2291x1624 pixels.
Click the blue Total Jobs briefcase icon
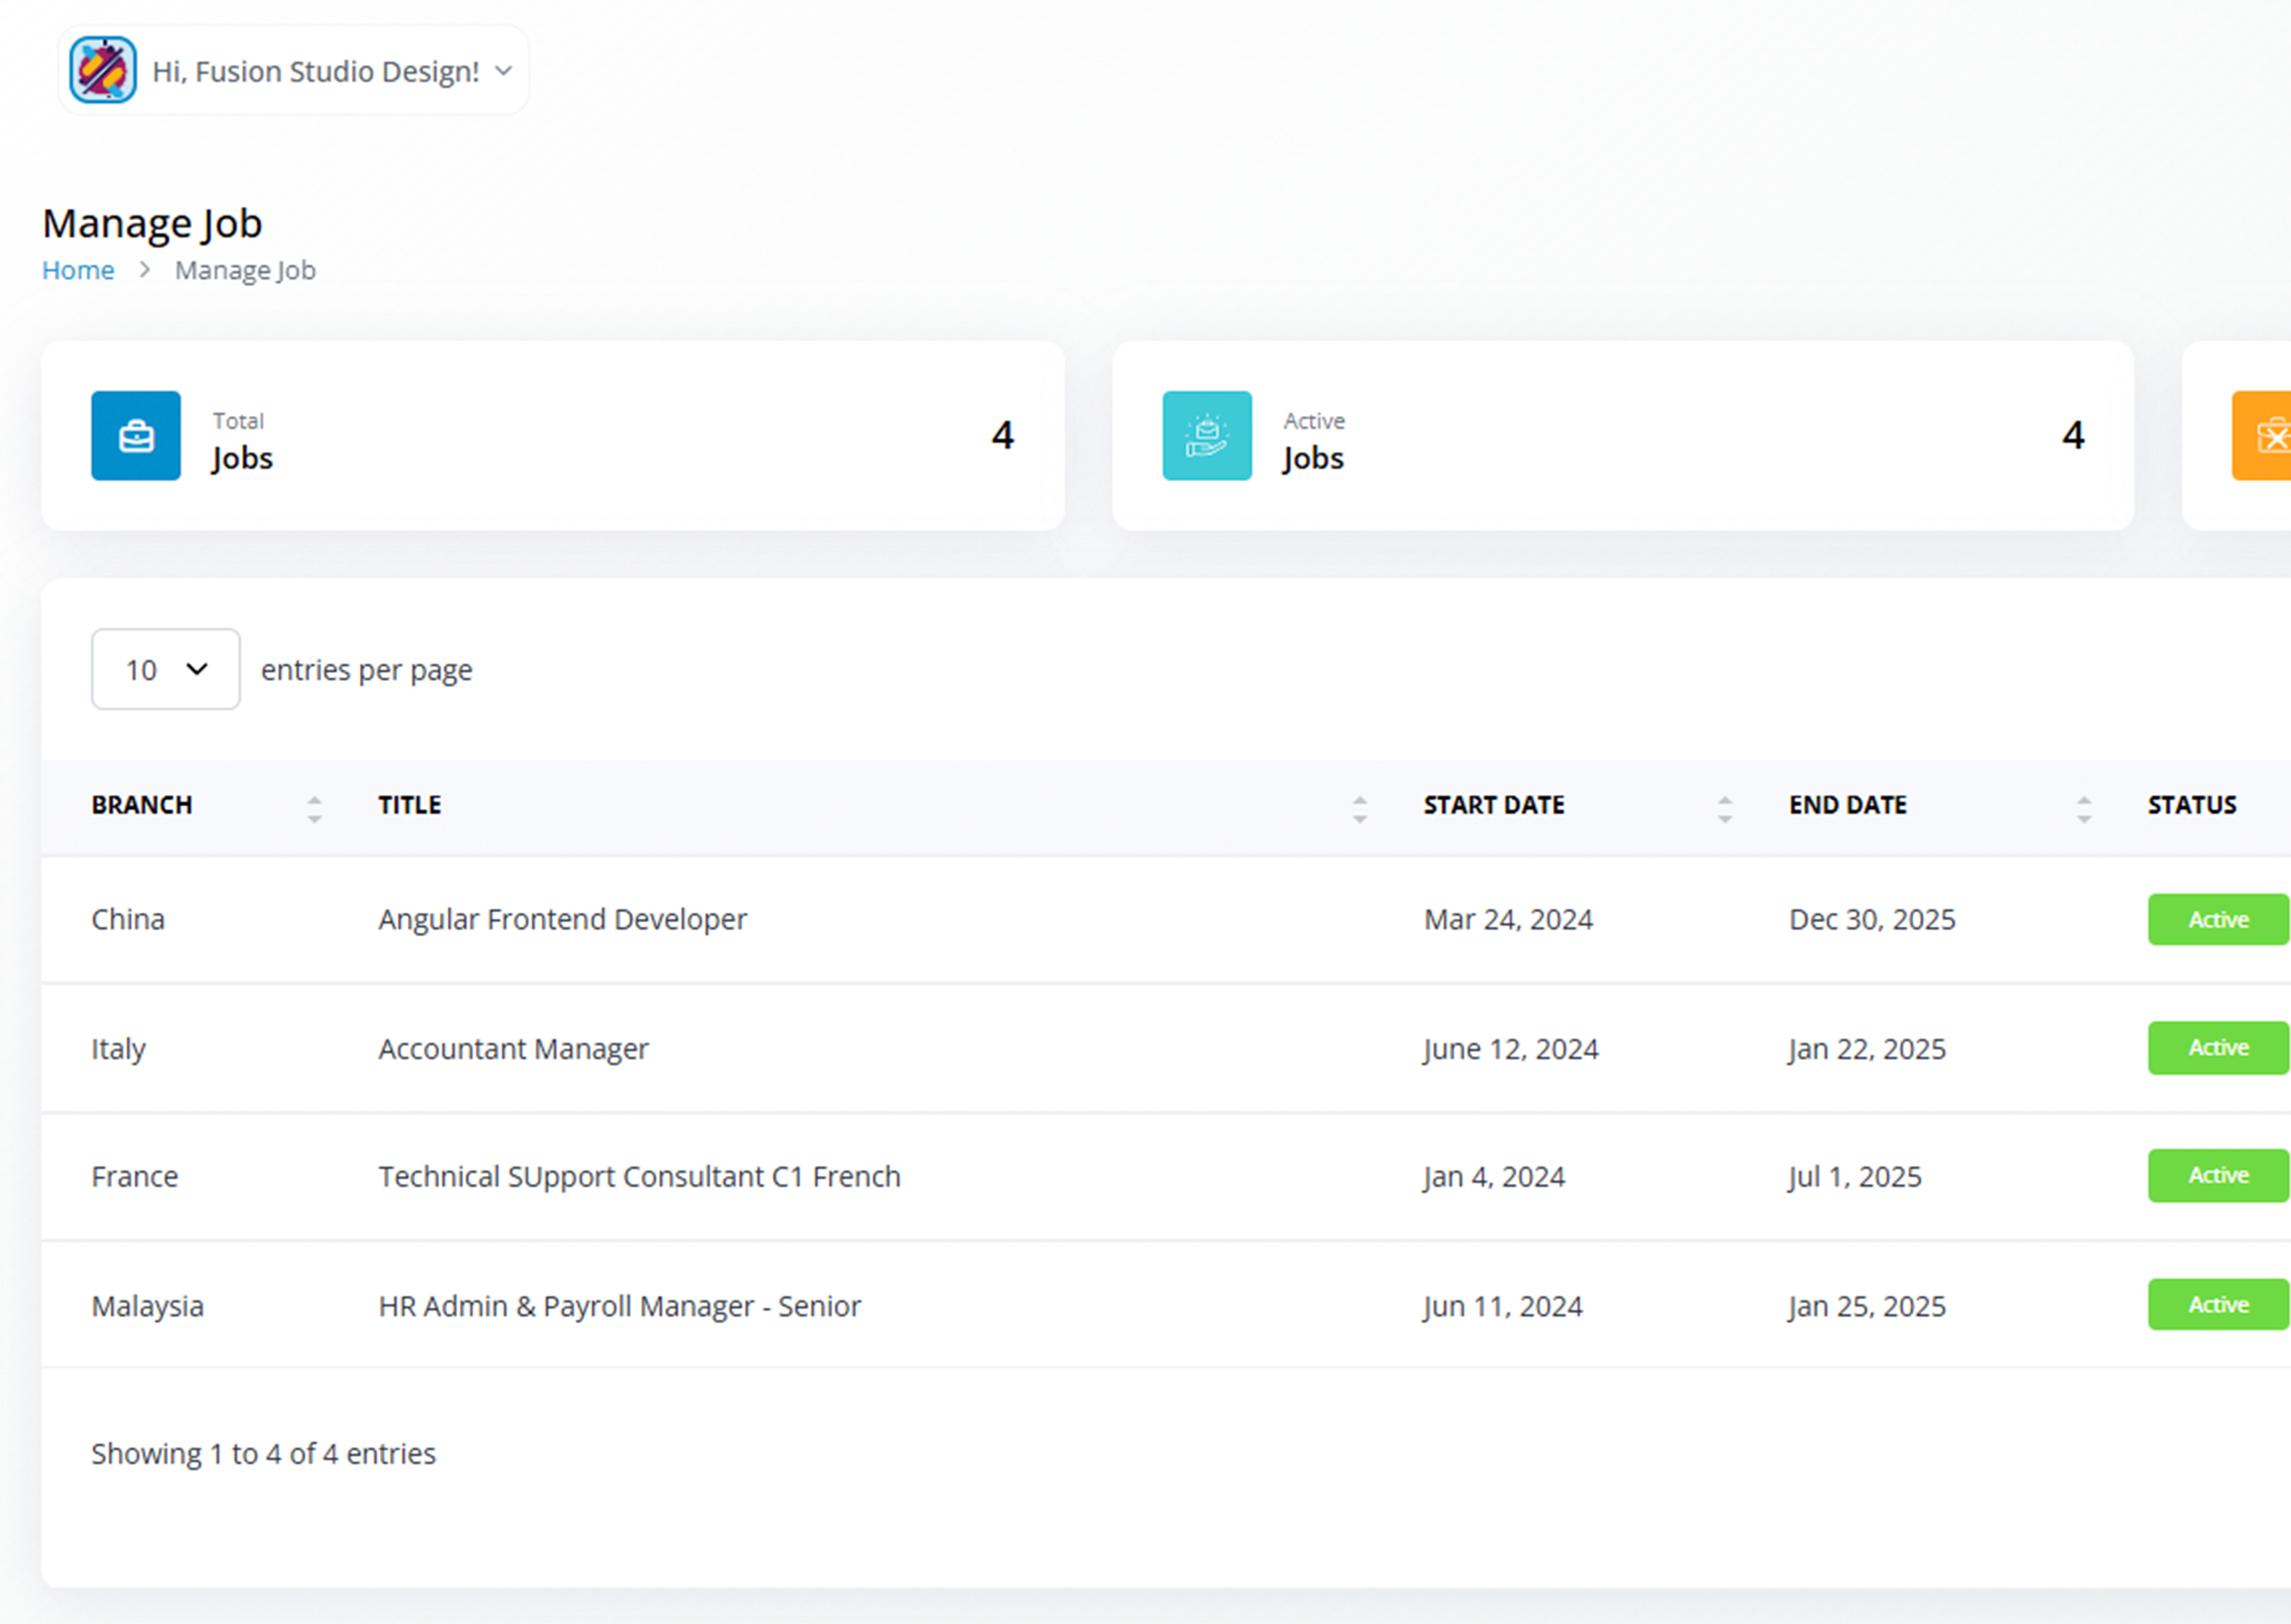coord(136,436)
